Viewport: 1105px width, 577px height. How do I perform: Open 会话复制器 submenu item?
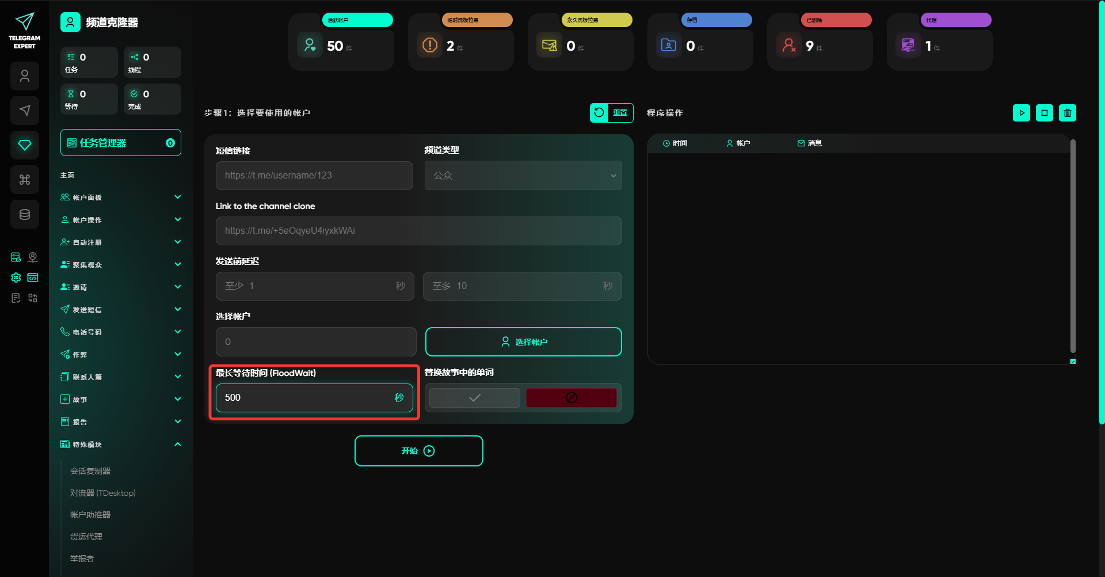click(90, 471)
